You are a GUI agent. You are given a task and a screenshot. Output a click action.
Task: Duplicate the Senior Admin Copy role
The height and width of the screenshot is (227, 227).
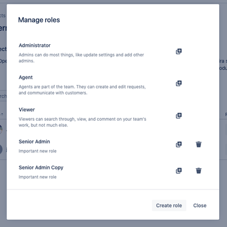point(179,171)
